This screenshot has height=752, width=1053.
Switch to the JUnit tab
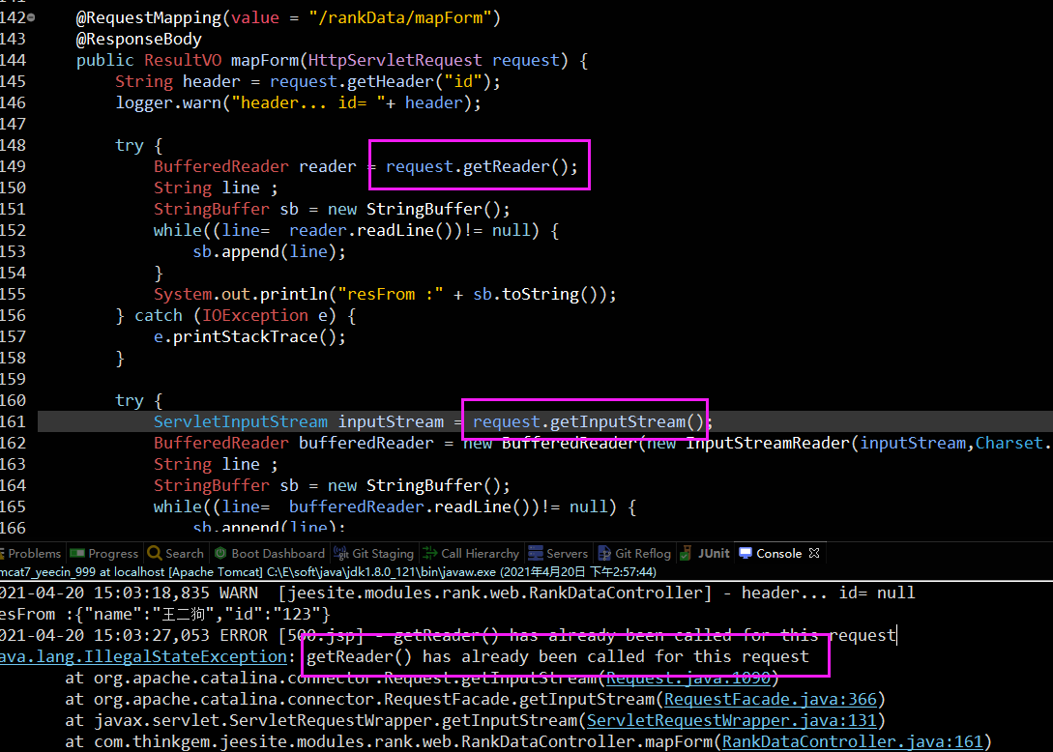(705, 553)
